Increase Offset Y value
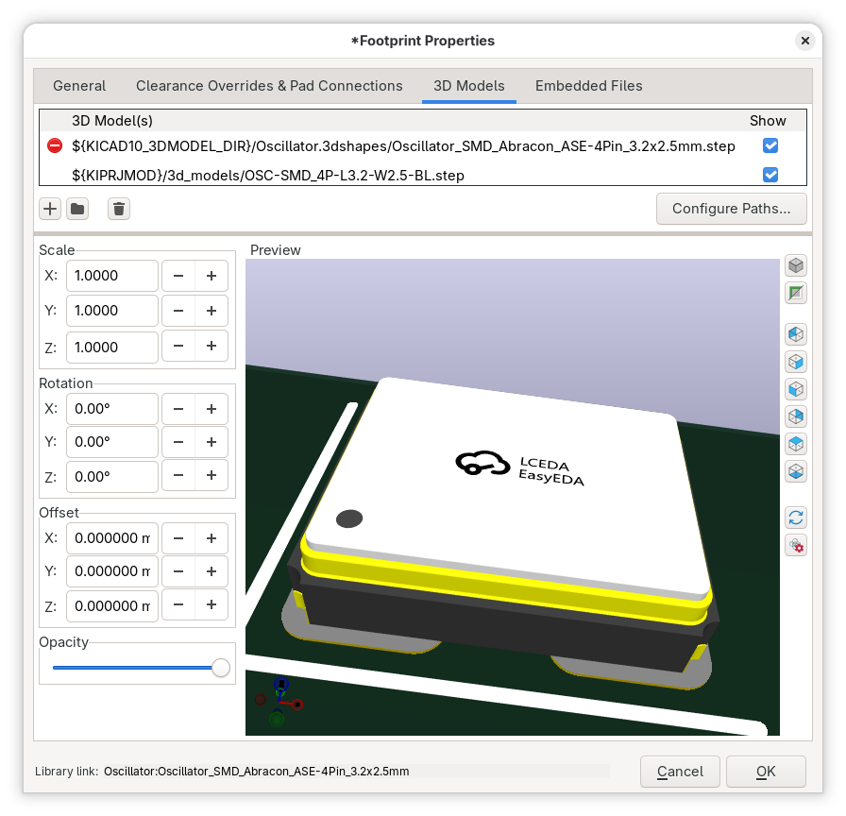846x816 pixels. tap(211, 571)
